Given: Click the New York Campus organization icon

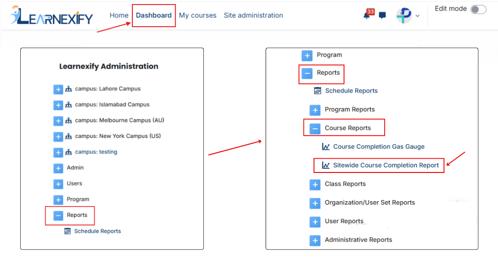Looking at the screenshot, I should pos(69,136).
